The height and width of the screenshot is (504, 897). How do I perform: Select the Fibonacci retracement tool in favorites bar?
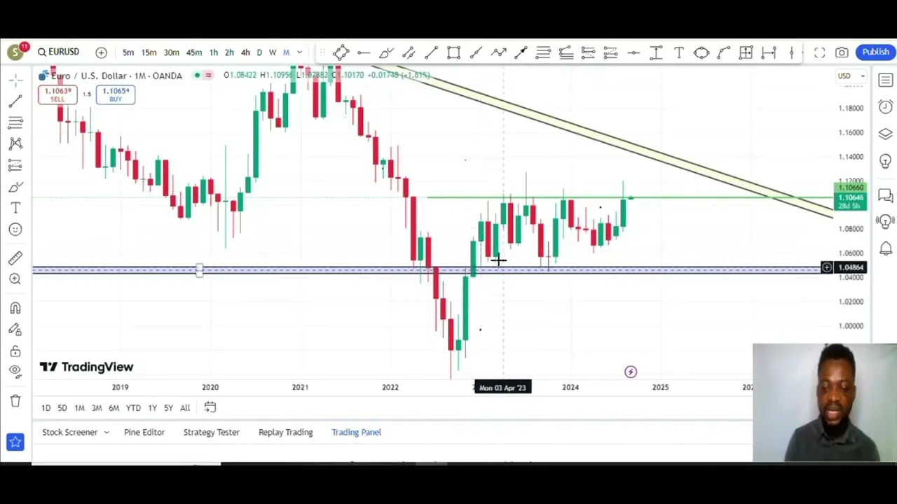(543, 52)
